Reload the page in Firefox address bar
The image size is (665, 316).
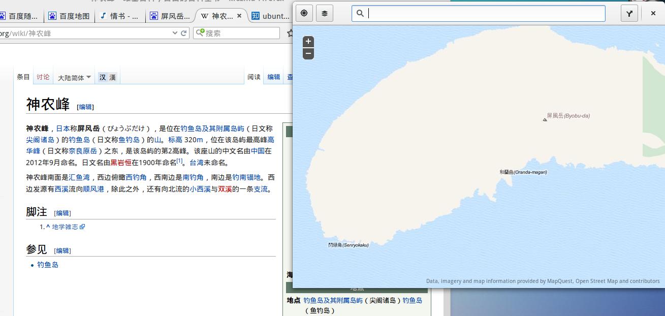point(184,33)
